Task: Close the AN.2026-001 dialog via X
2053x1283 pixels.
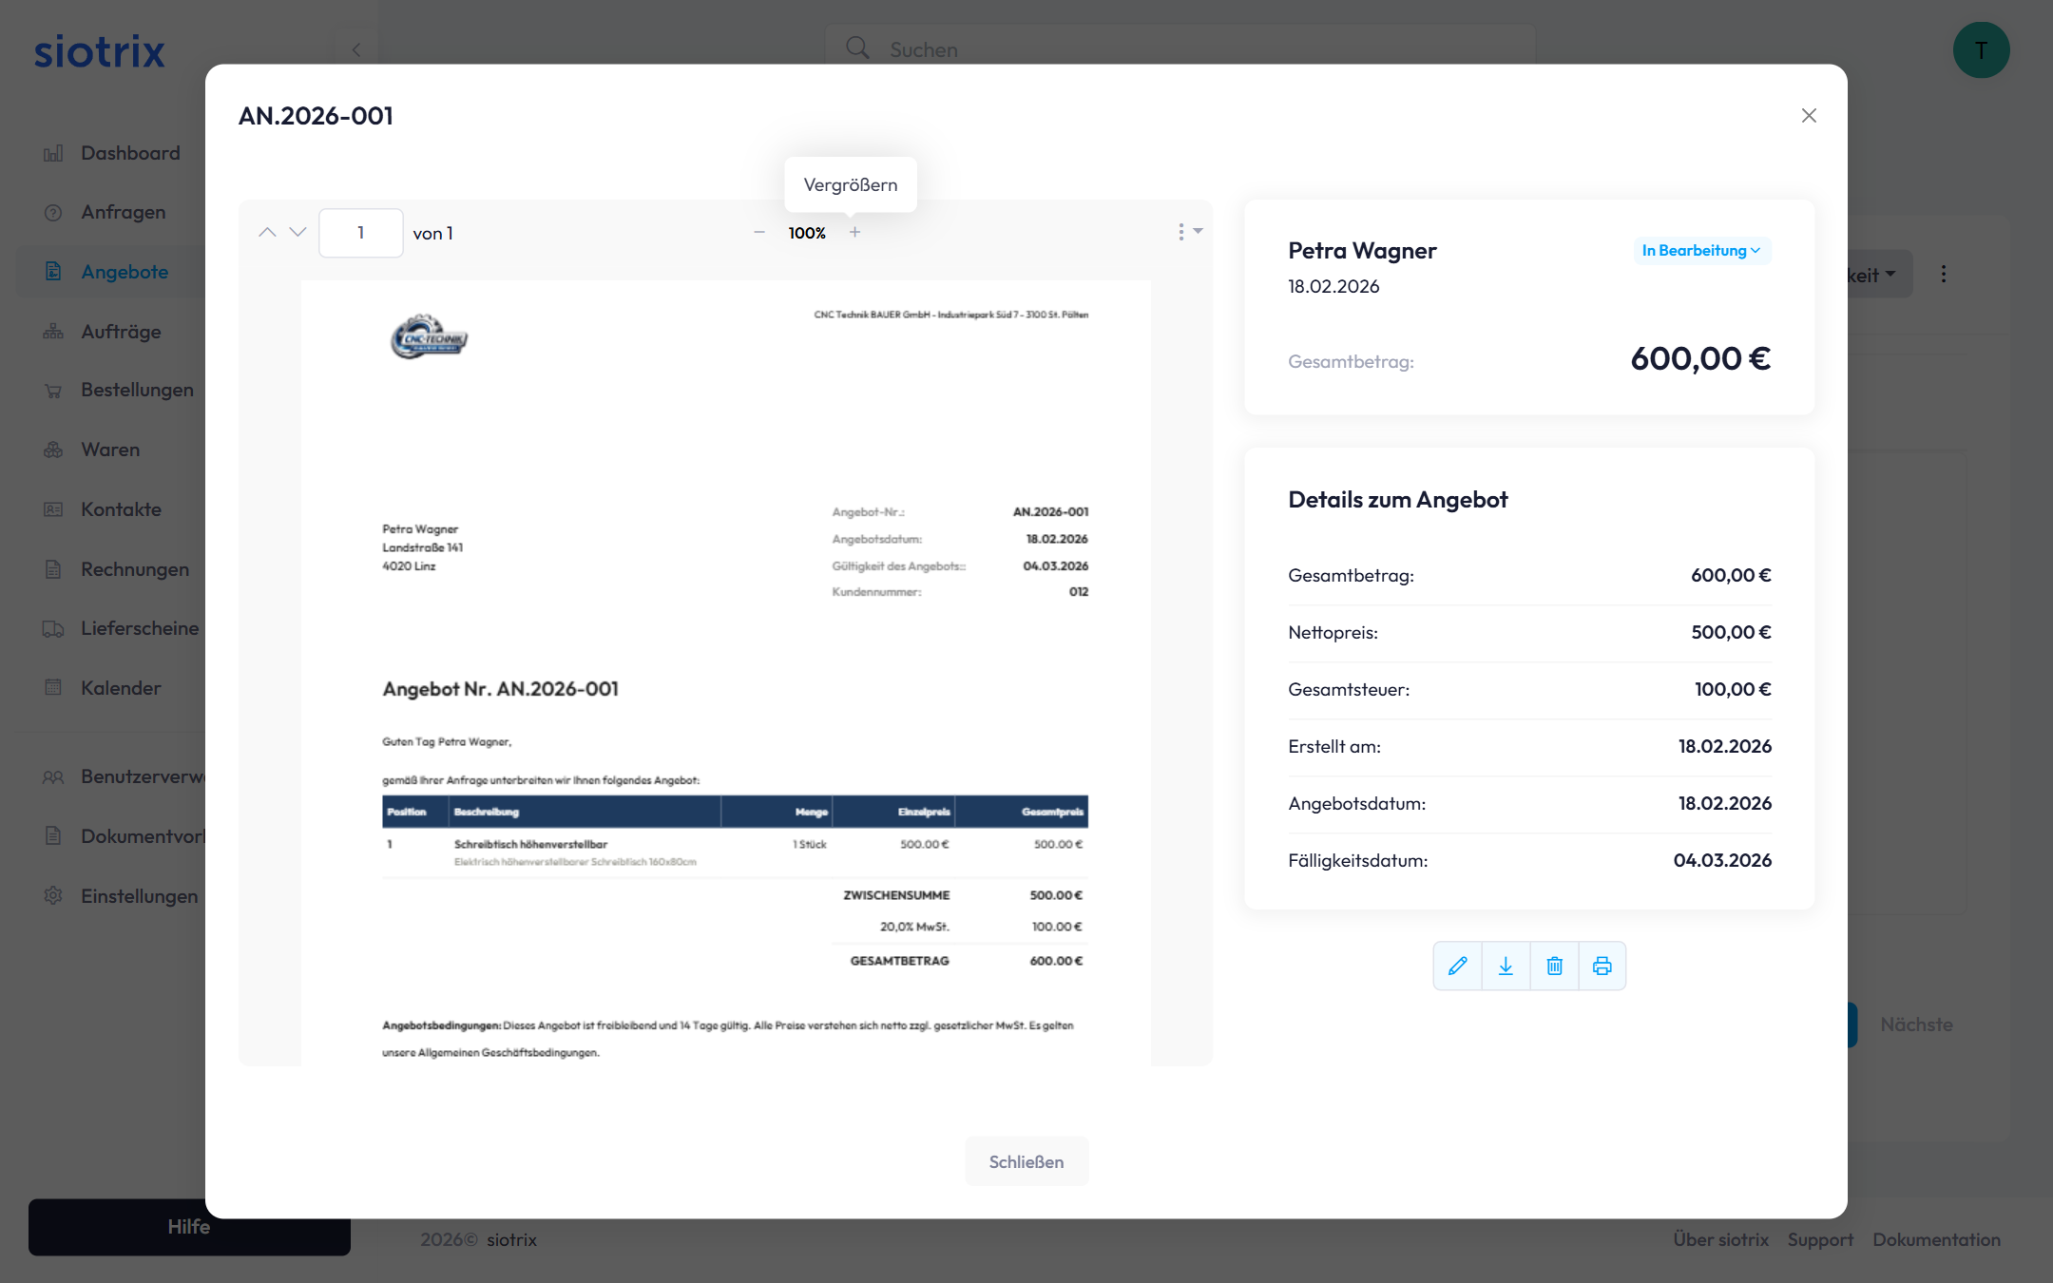Action: pyautogui.click(x=1808, y=115)
